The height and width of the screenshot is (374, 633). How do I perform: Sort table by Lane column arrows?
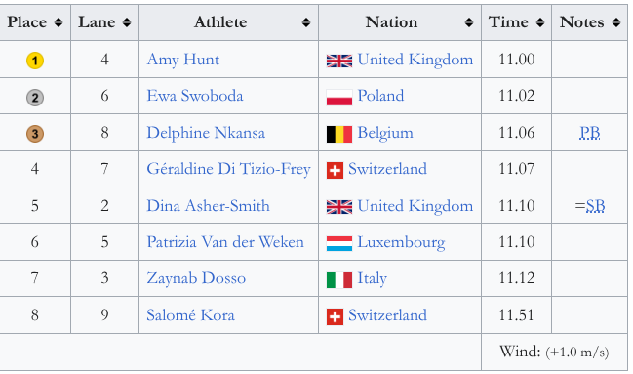click(x=127, y=22)
